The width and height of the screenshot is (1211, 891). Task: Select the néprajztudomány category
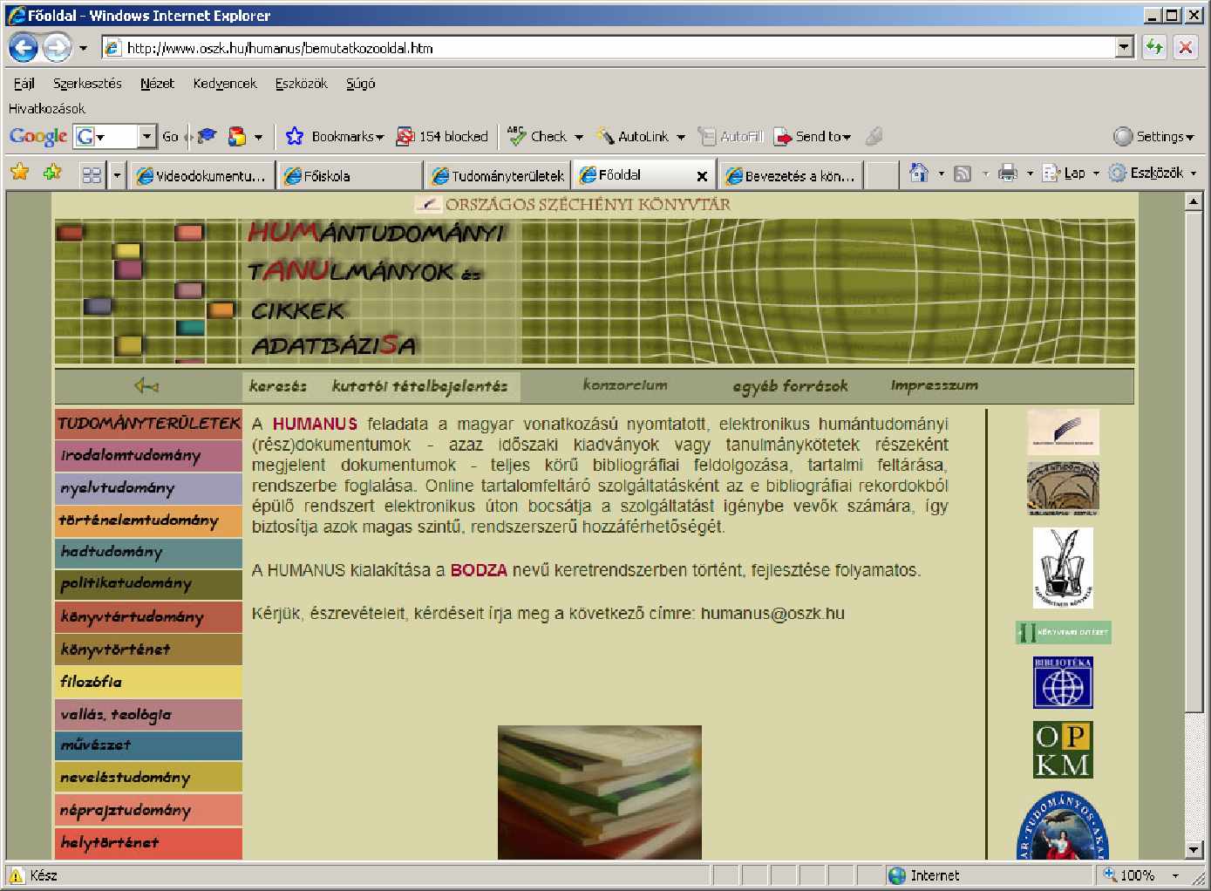tap(148, 810)
